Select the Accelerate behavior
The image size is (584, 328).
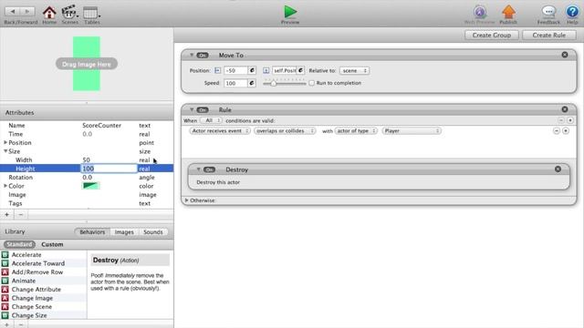(44, 255)
